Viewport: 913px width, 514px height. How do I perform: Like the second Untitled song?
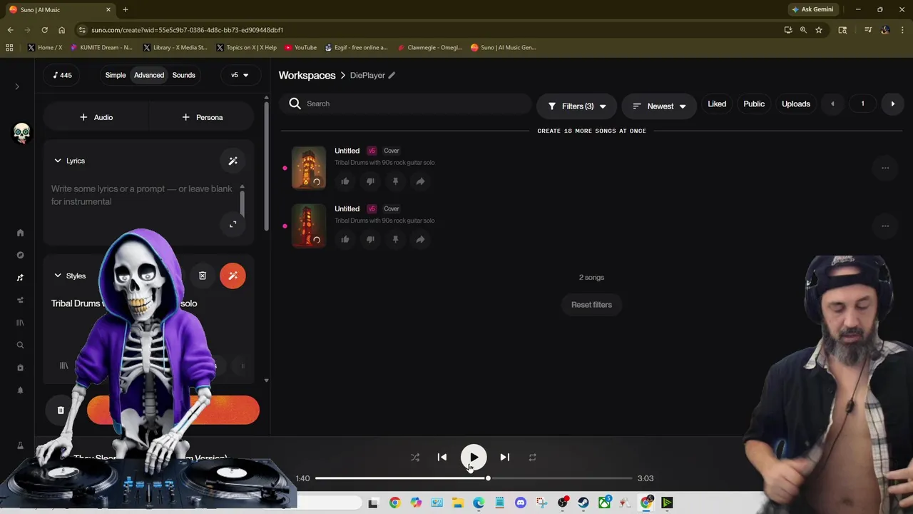click(x=345, y=239)
